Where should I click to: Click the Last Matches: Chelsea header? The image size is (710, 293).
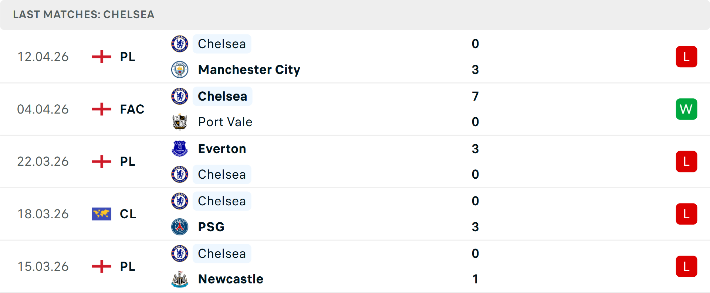[84, 14]
